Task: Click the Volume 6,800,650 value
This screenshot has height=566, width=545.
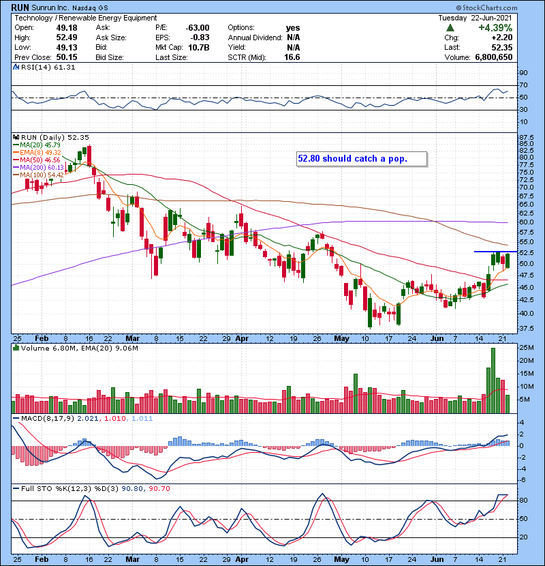Action: click(494, 57)
